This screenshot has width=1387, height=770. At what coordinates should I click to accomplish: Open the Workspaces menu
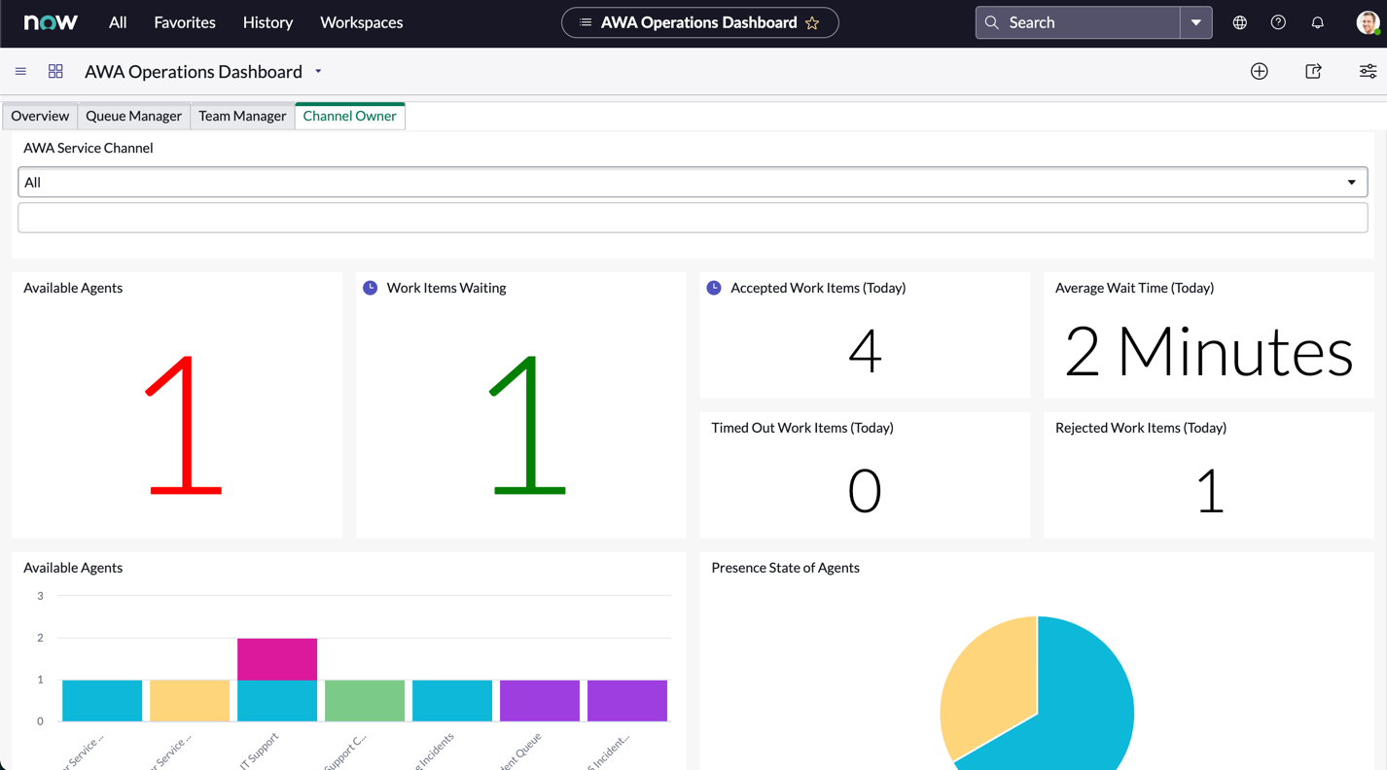(x=362, y=22)
